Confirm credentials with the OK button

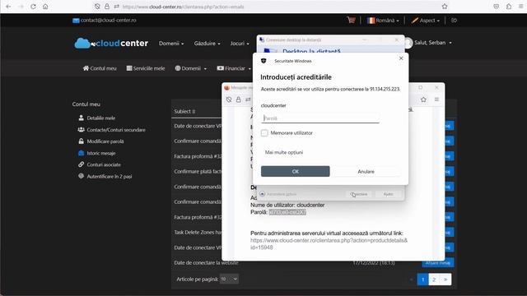pyautogui.click(x=295, y=171)
